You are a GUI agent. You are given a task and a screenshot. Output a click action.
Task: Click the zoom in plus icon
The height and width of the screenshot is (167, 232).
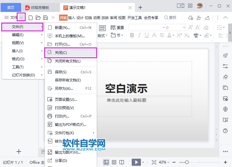[225, 162]
